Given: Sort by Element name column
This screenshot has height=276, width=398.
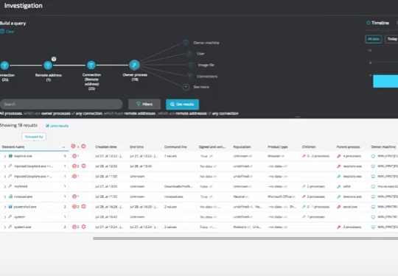Looking at the screenshot, I should pos(13,147).
